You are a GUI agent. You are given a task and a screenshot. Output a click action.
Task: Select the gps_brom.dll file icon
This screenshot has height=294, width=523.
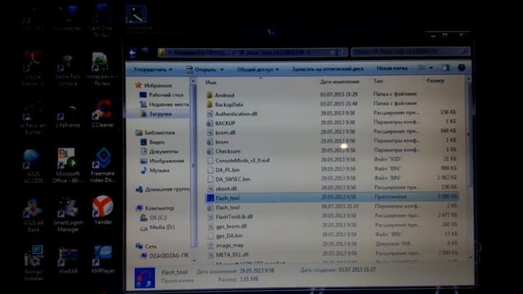coord(211,226)
